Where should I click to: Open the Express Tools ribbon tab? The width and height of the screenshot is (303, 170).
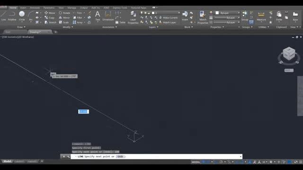tap(120, 8)
